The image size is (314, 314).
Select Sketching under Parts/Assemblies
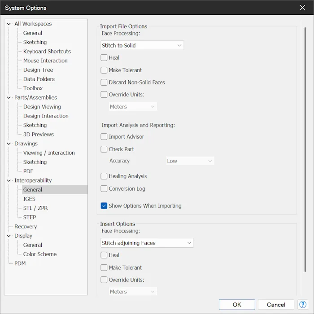35,125
